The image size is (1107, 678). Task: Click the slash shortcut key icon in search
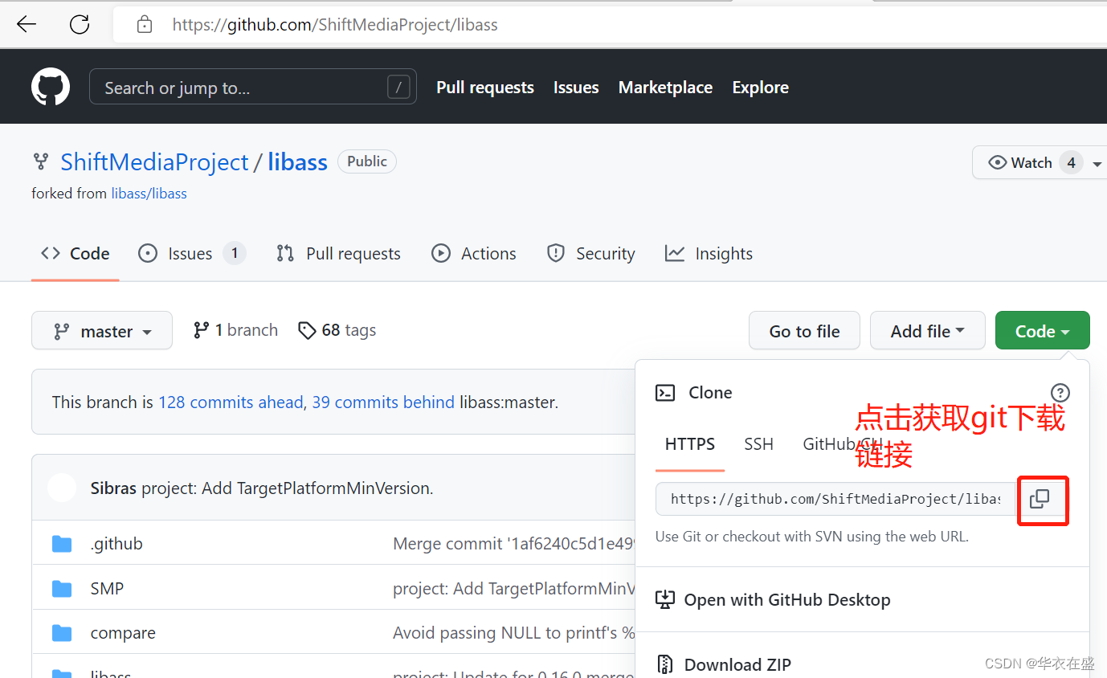pos(398,87)
